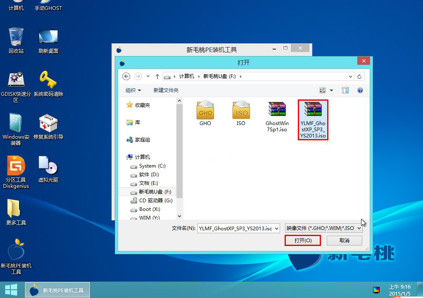This screenshot has width=423, height=298.
Task: Expand view options dropdown arrow
Action: point(332,90)
